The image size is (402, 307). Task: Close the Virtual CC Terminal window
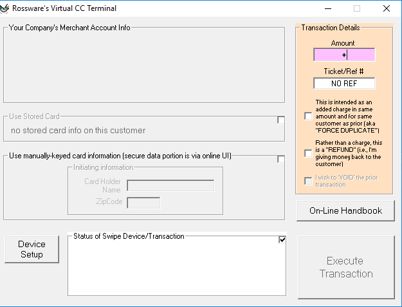click(387, 8)
